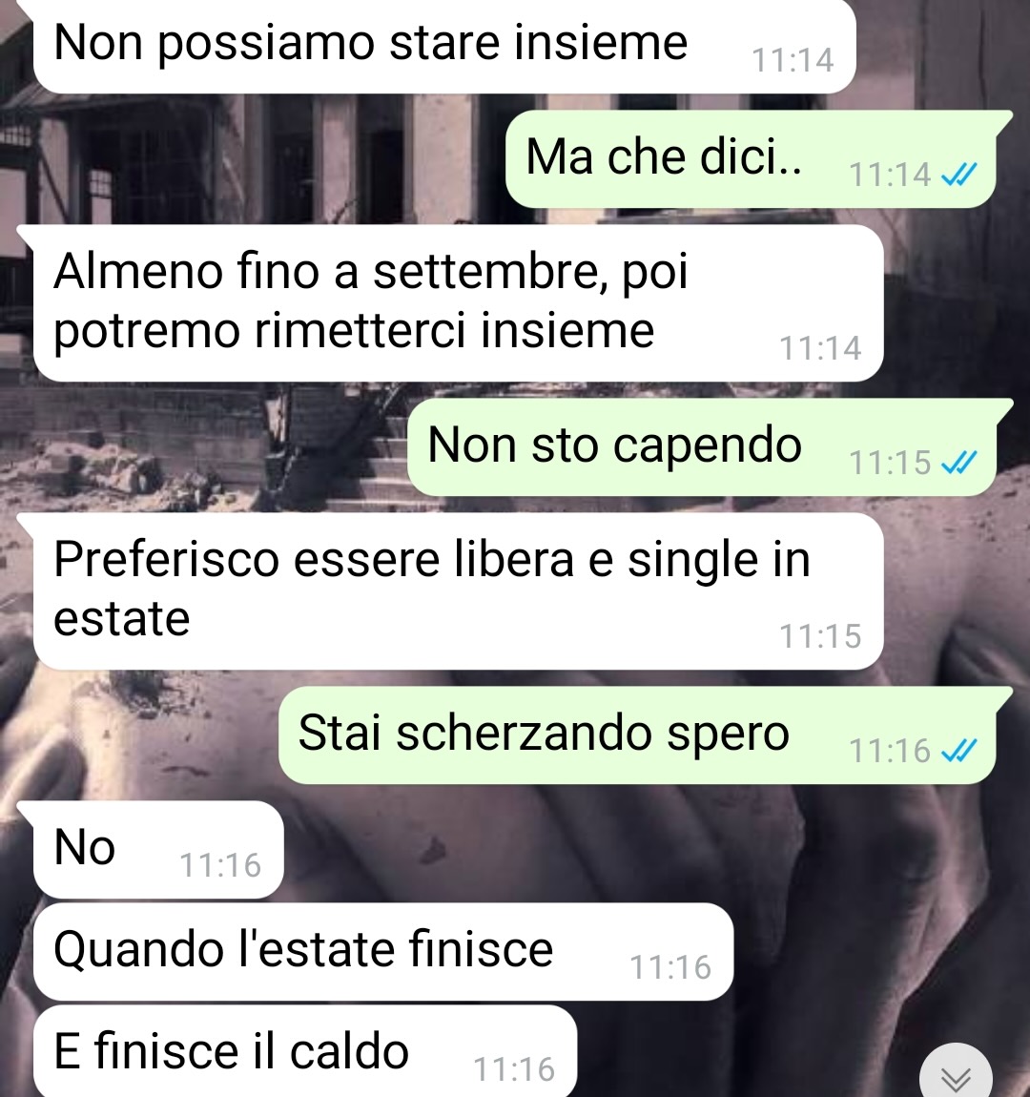Tap read-receipt double check on 'Ma che dici..'

click(x=959, y=175)
